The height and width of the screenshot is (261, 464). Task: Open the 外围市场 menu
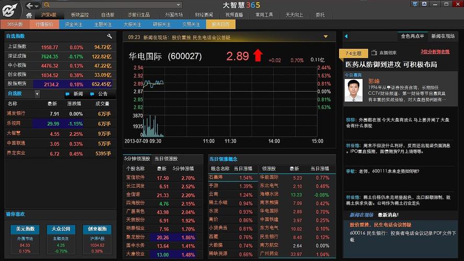(174, 15)
